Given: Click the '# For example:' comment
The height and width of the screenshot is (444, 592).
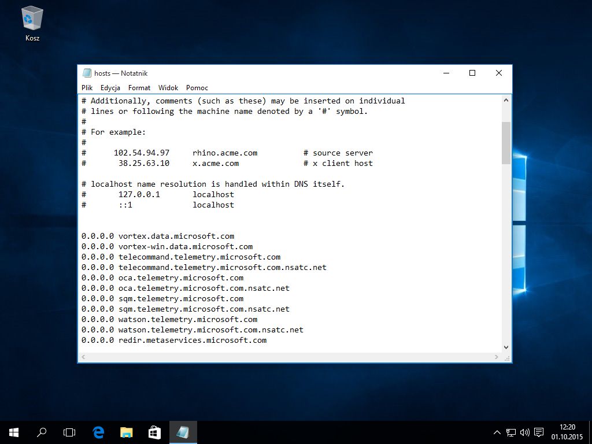Looking at the screenshot, I should pyautogui.click(x=114, y=132).
